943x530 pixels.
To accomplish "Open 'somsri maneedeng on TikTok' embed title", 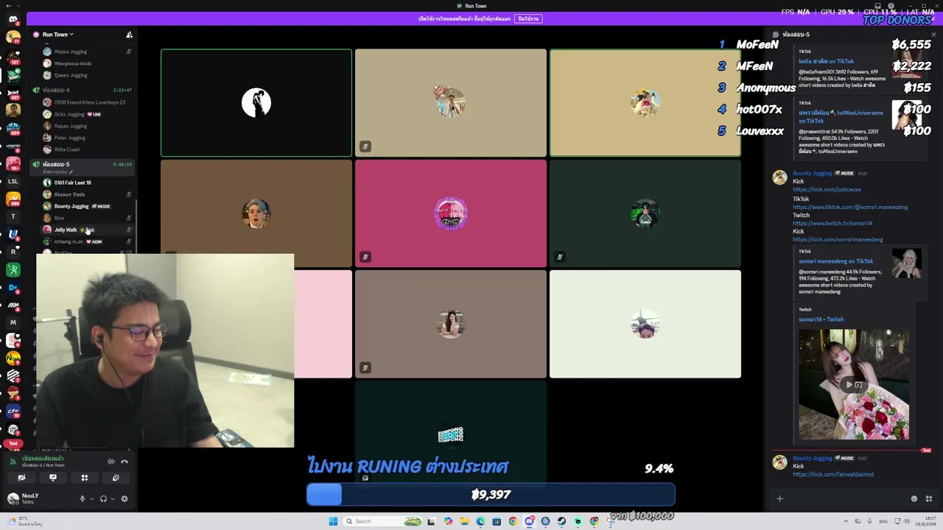I will point(836,261).
